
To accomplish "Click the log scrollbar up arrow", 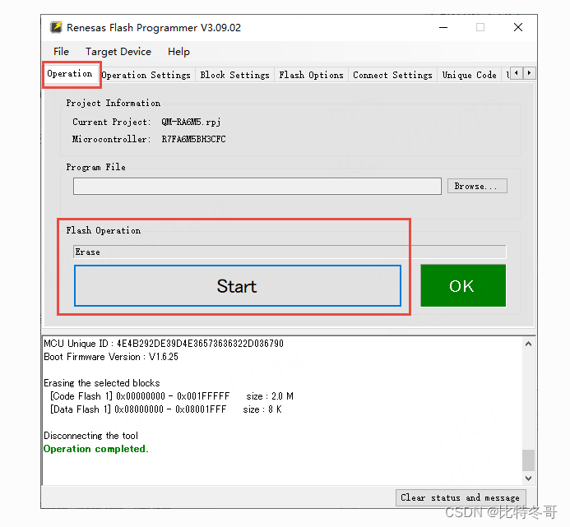I will click(x=529, y=344).
